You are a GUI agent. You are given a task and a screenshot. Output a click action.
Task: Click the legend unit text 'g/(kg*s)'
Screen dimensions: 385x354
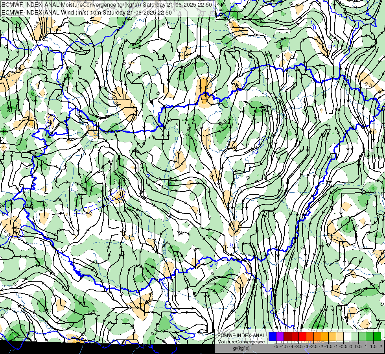coord(241,348)
